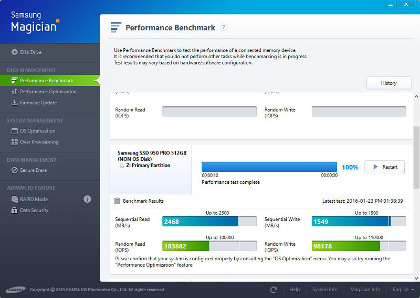The image size is (420, 298).
Task: Open OS Optimization sidebar item
Action: [37, 131]
